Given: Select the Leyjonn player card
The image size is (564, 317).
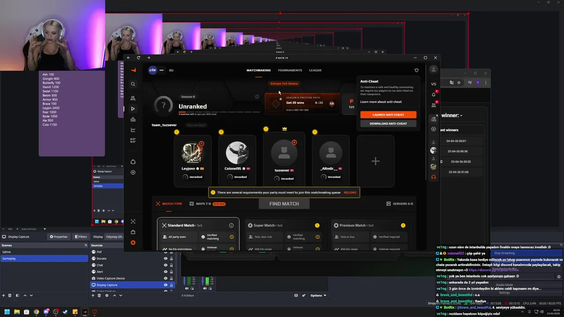Looking at the screenshot, I should pyautogui.click(x=193, y=161).
